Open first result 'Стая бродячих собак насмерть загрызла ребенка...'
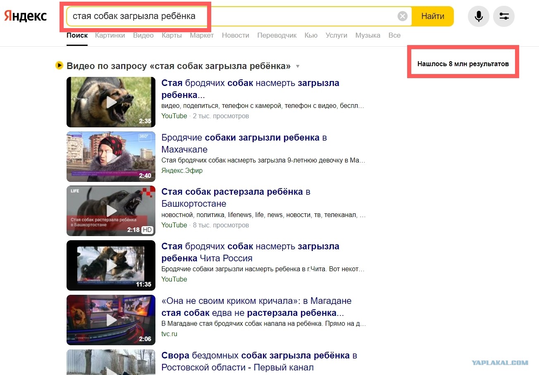Screen dimensions: 539x375 [250, 89]
